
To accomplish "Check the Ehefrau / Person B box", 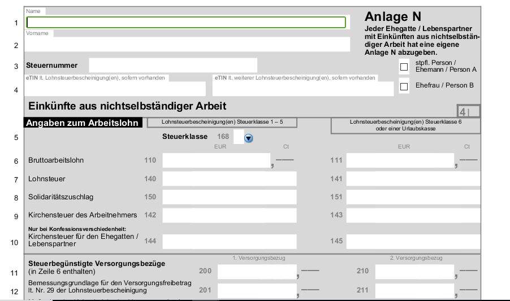I will point(404,86).
